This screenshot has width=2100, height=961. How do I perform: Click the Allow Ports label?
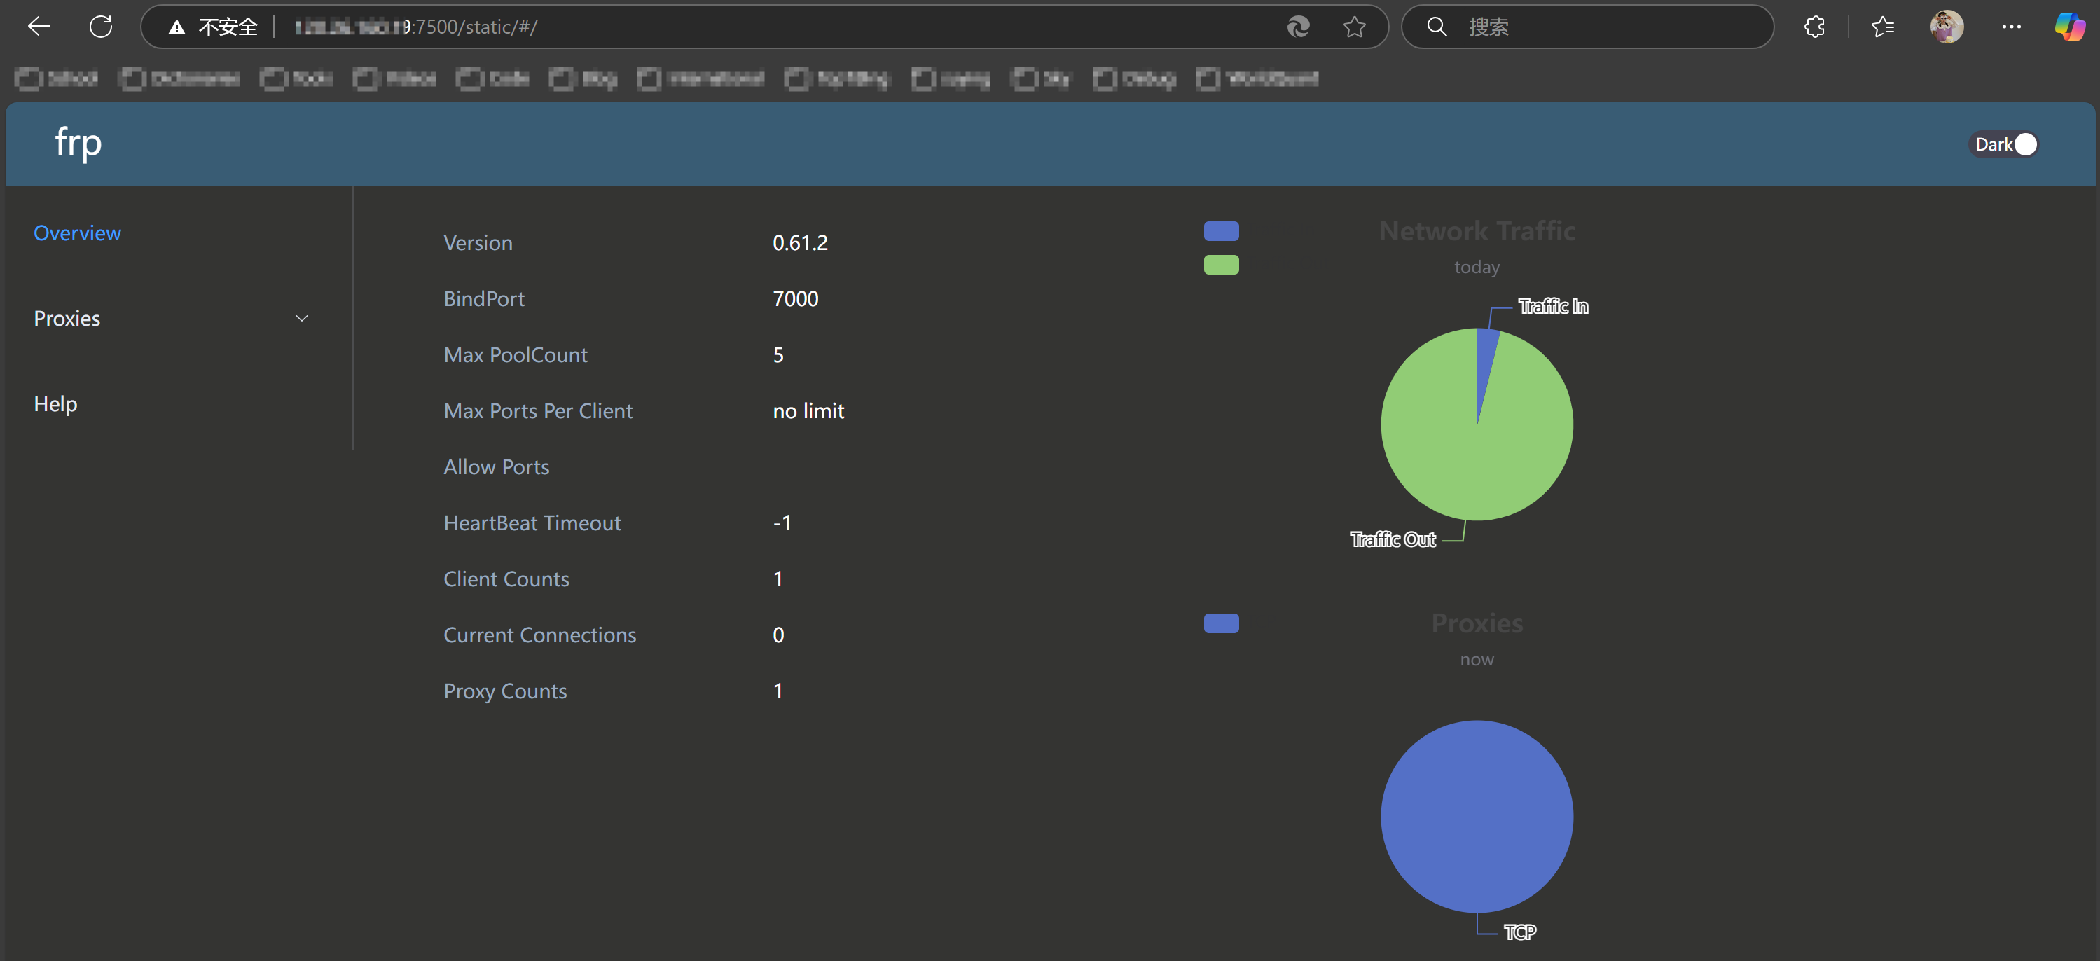(x=497, y=467)
